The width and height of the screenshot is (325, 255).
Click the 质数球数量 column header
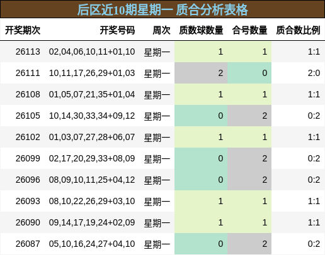tap(201, 30)
